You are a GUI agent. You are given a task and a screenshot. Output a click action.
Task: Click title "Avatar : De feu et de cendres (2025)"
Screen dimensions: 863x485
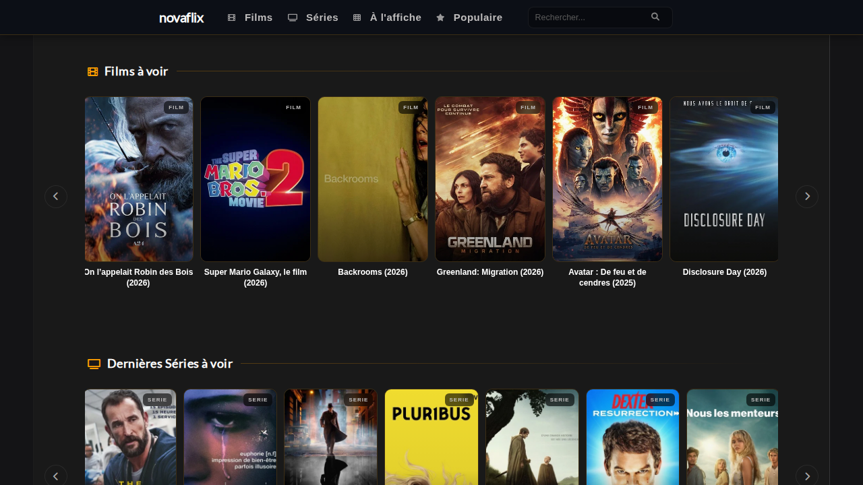pos(607,278)
